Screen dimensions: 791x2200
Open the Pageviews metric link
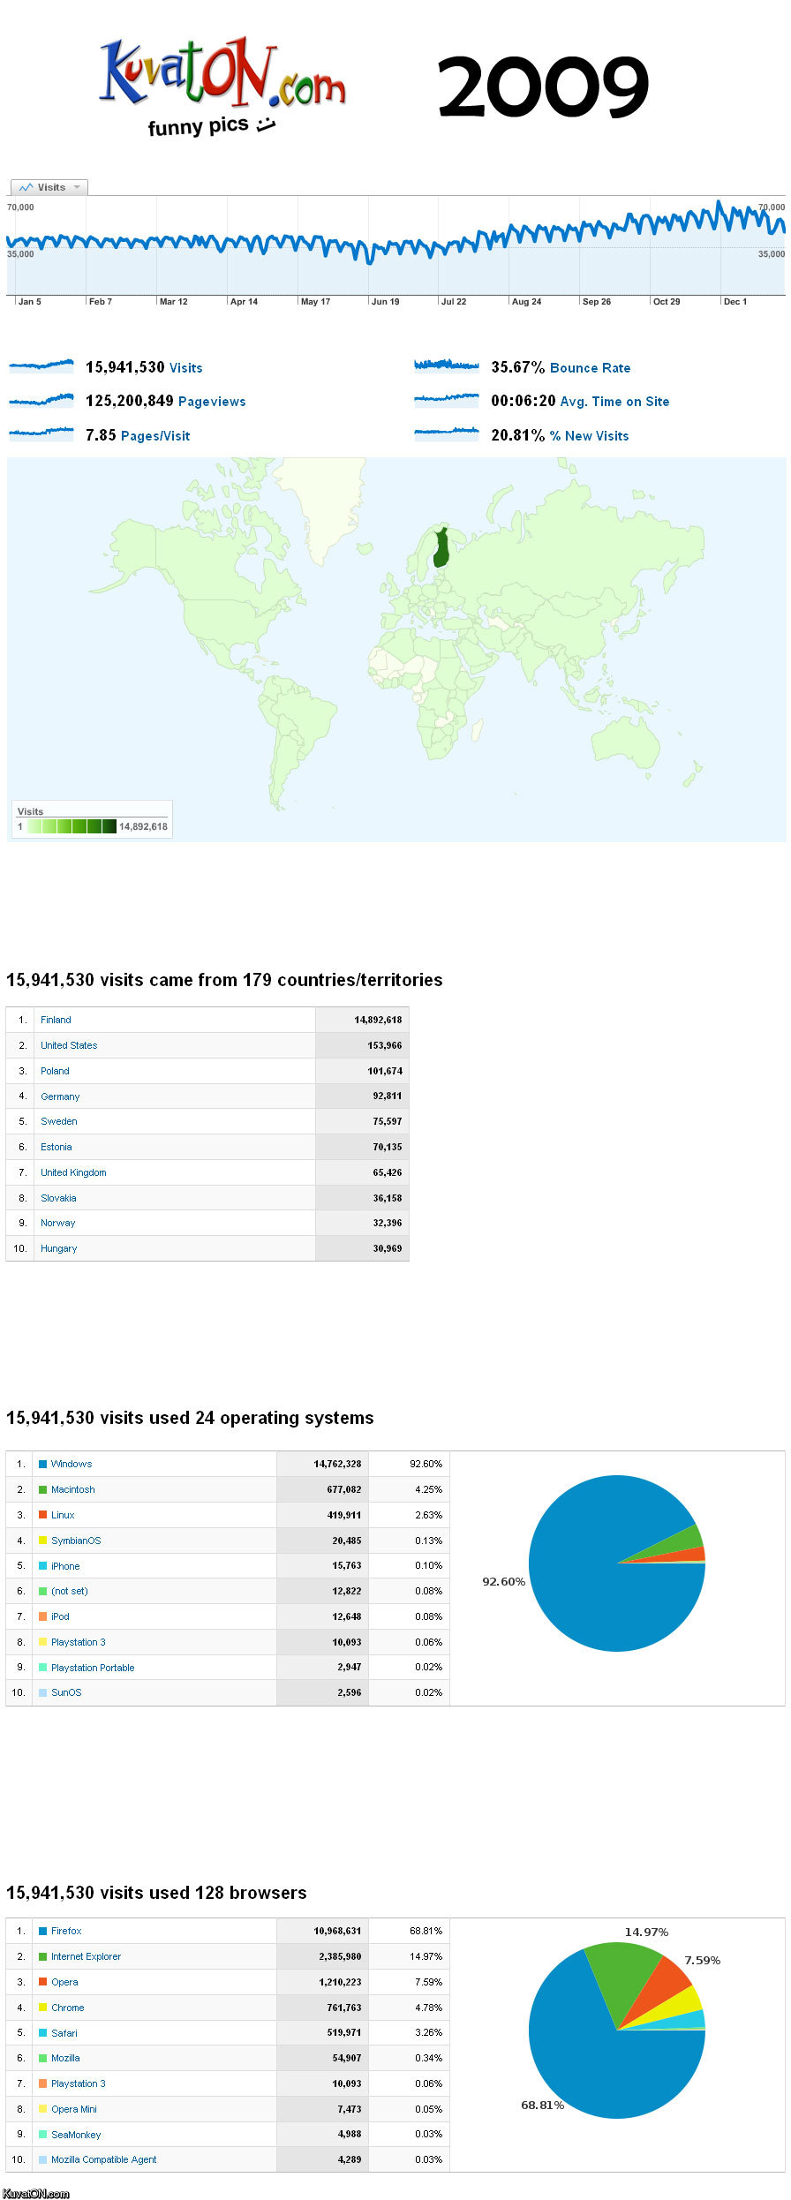(212, 402)
